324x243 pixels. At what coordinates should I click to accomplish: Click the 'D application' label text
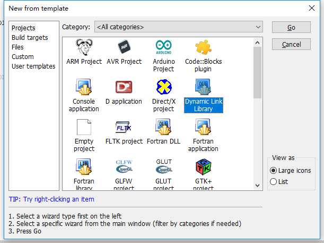coord(124,102)
